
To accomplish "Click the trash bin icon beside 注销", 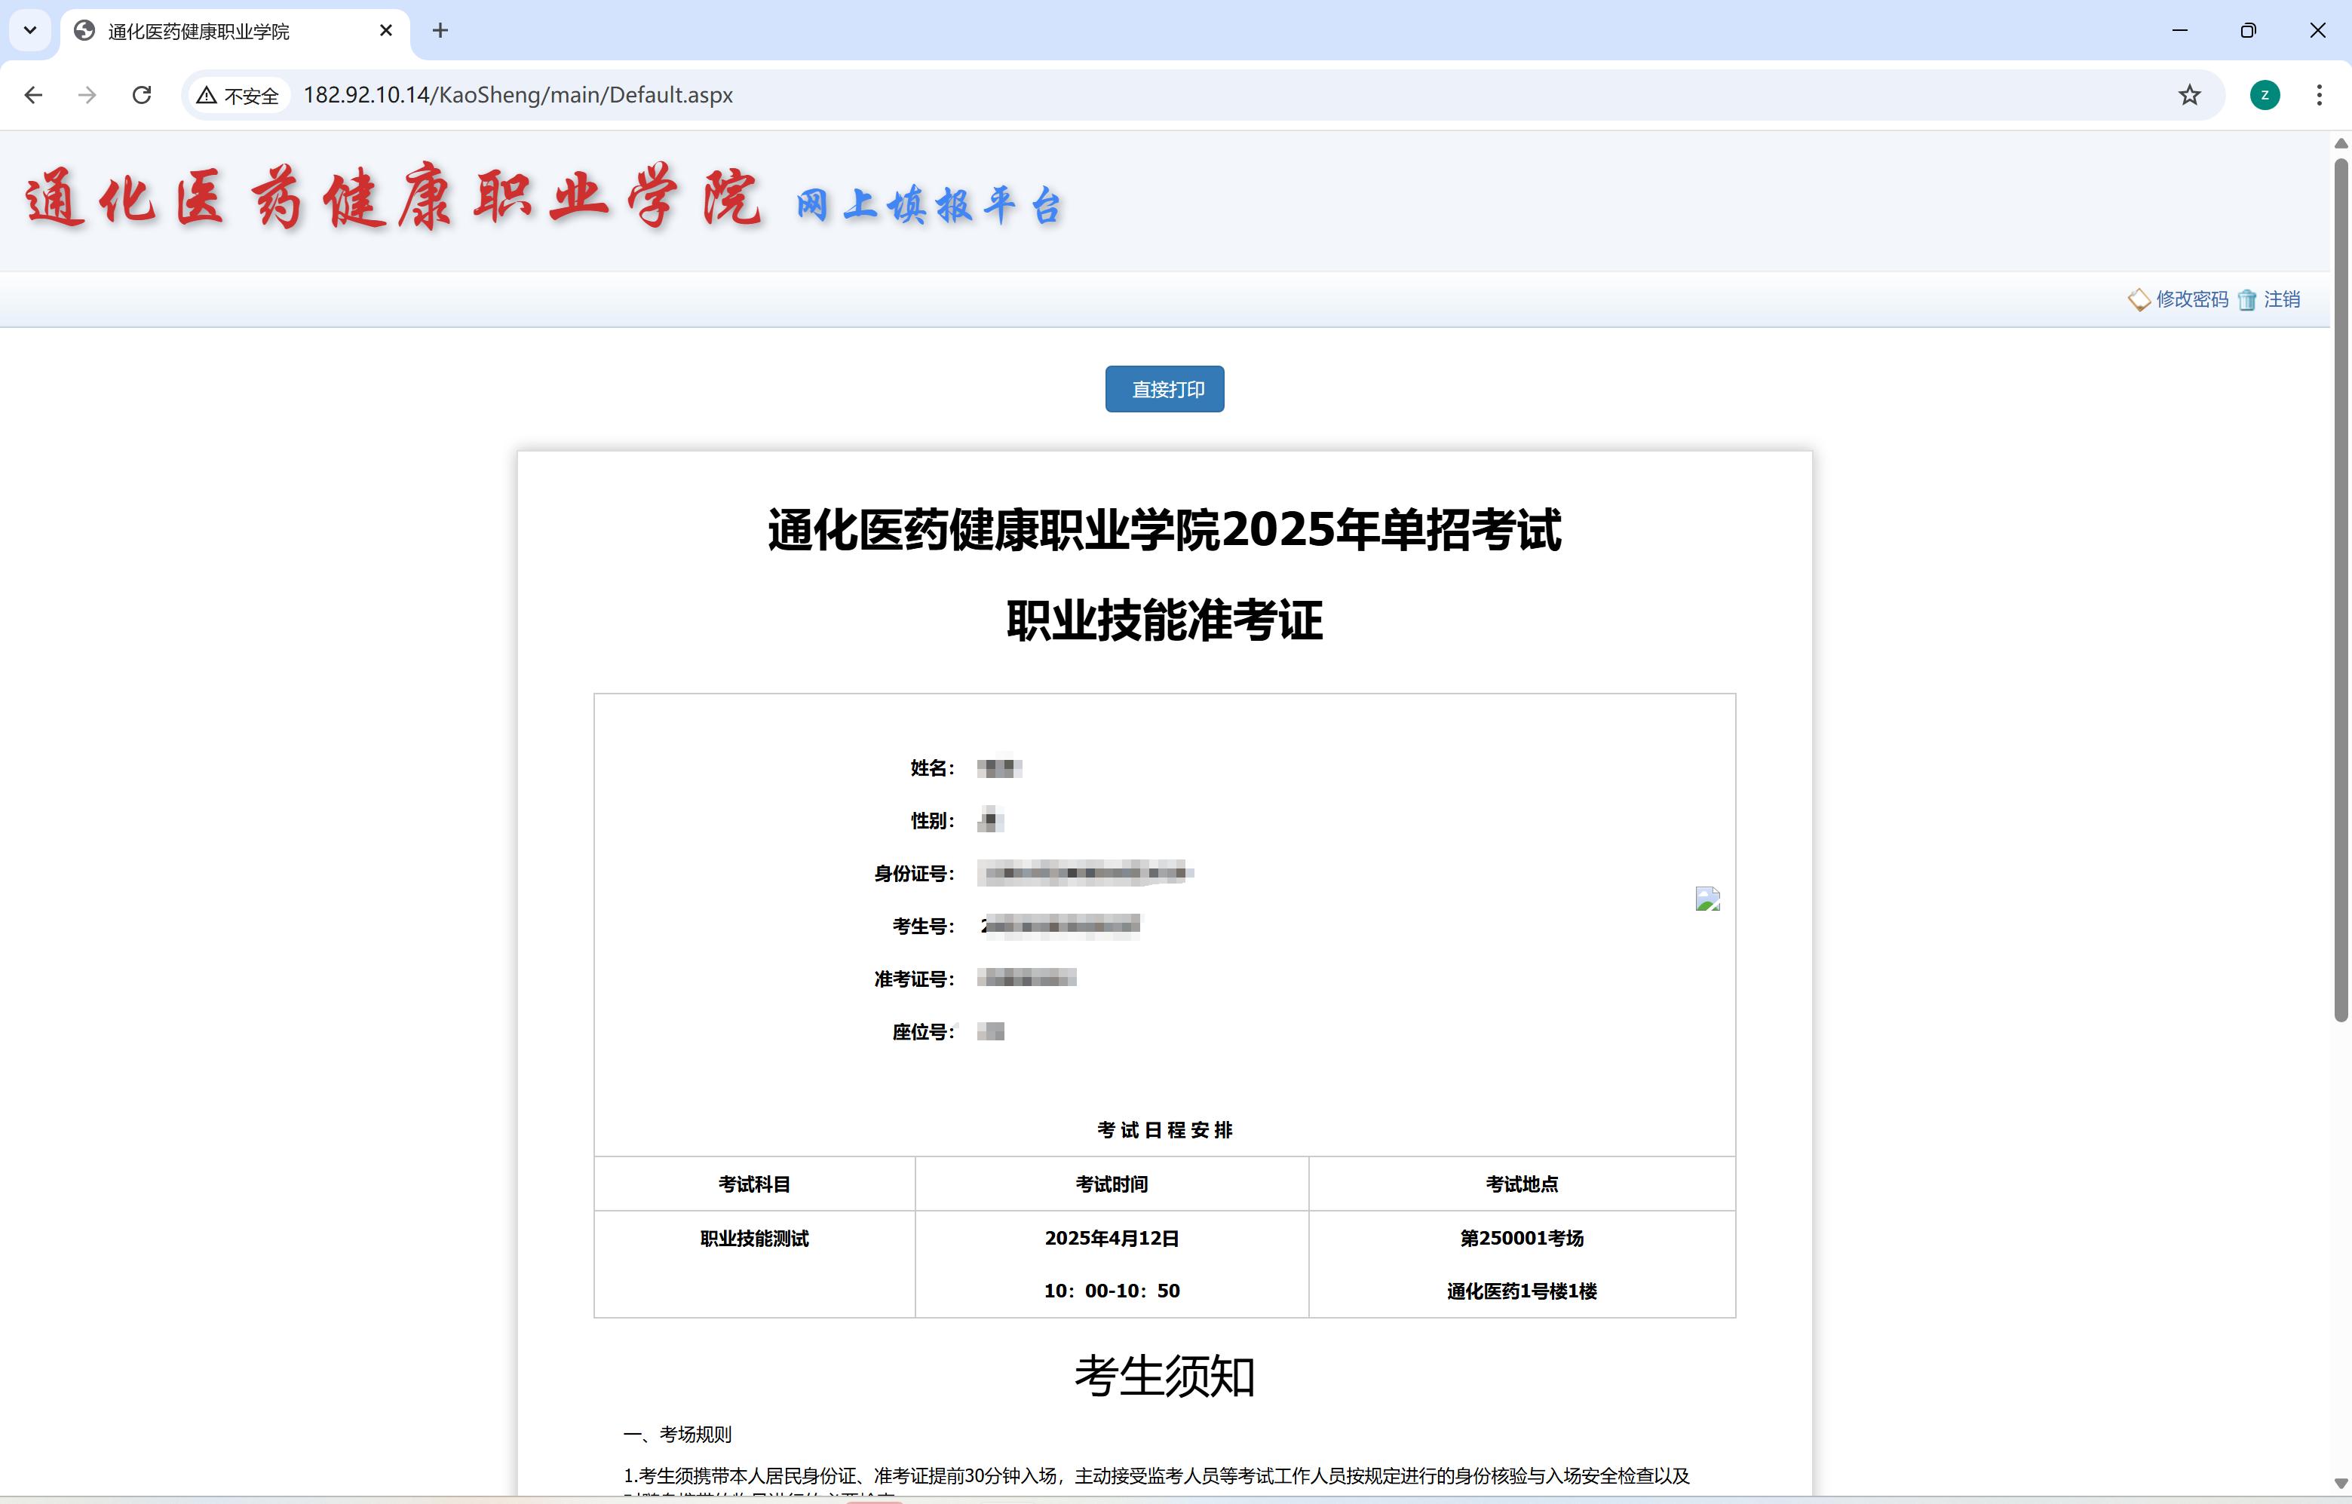I will (x=2246, y=300).
